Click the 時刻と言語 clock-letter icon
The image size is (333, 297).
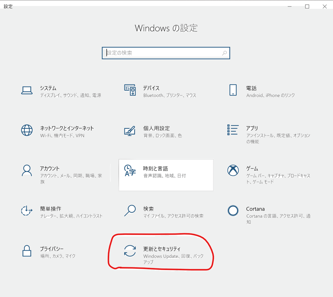(130, 171)
